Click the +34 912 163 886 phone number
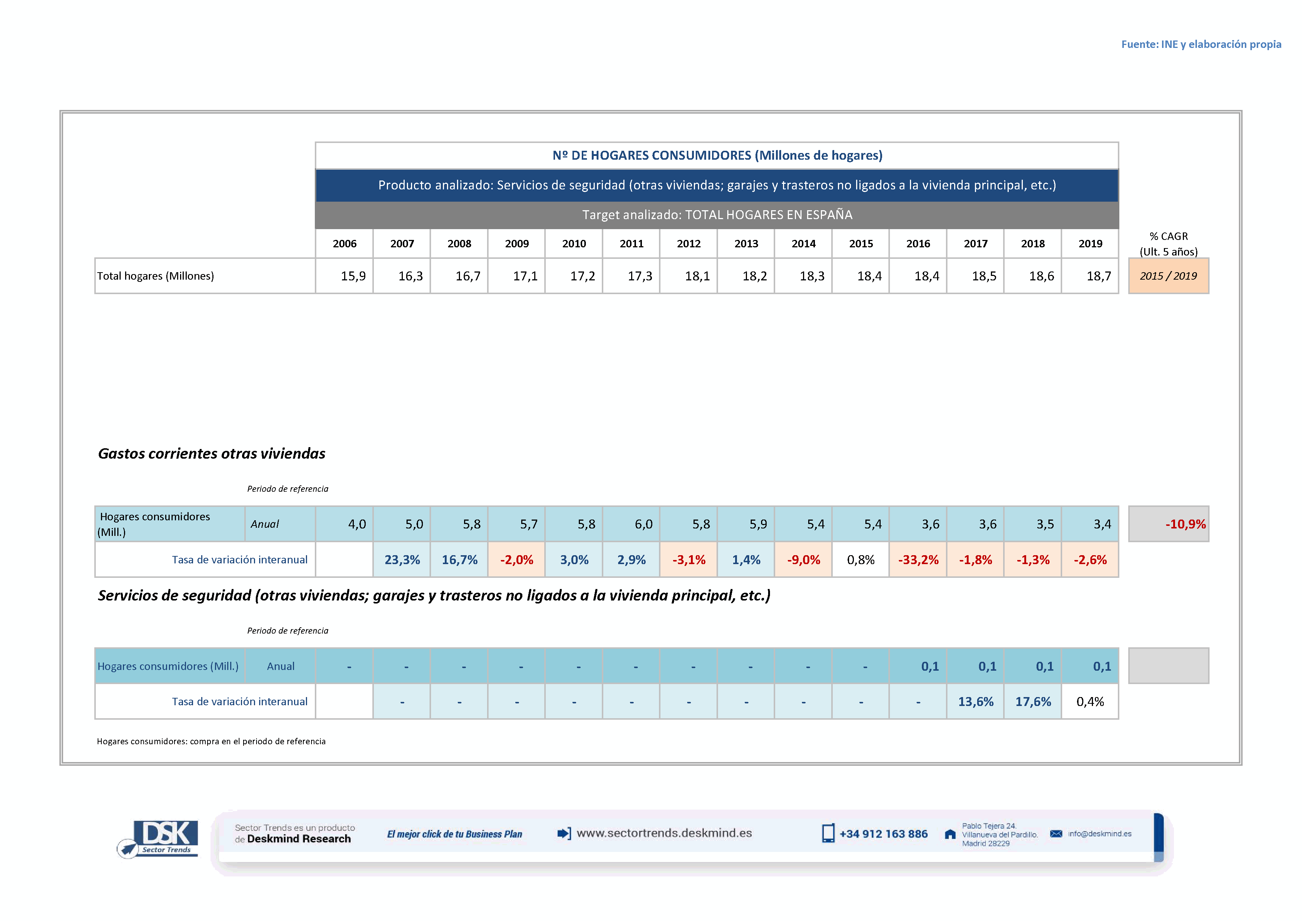The image size is (1302, 921). click(884, 834)
